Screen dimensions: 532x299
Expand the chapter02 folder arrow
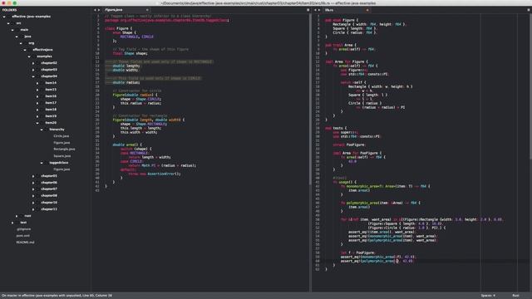pyautogui.click(x=33, y=63)
